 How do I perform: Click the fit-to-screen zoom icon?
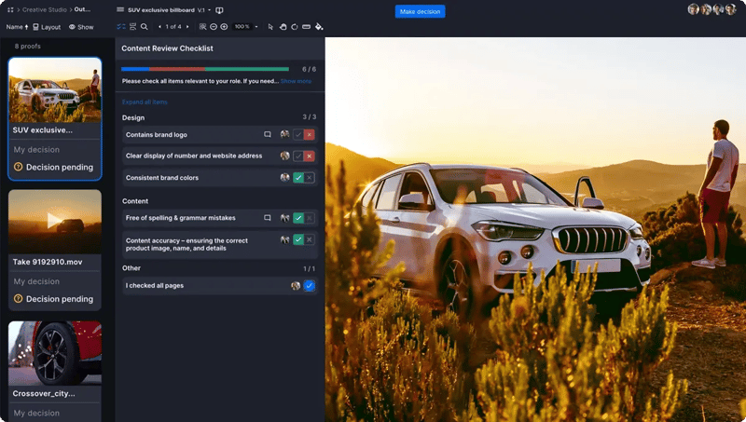pos(202,27)
